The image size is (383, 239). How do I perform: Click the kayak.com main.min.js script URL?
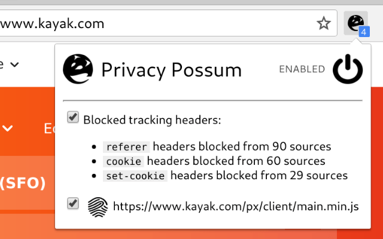pos(236,207)
